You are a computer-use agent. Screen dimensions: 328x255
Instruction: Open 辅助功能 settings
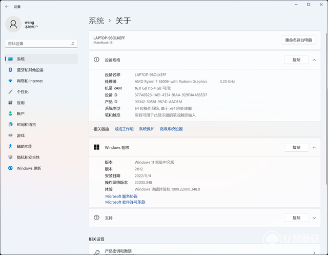pyautogui.click(x=41, y=146)
